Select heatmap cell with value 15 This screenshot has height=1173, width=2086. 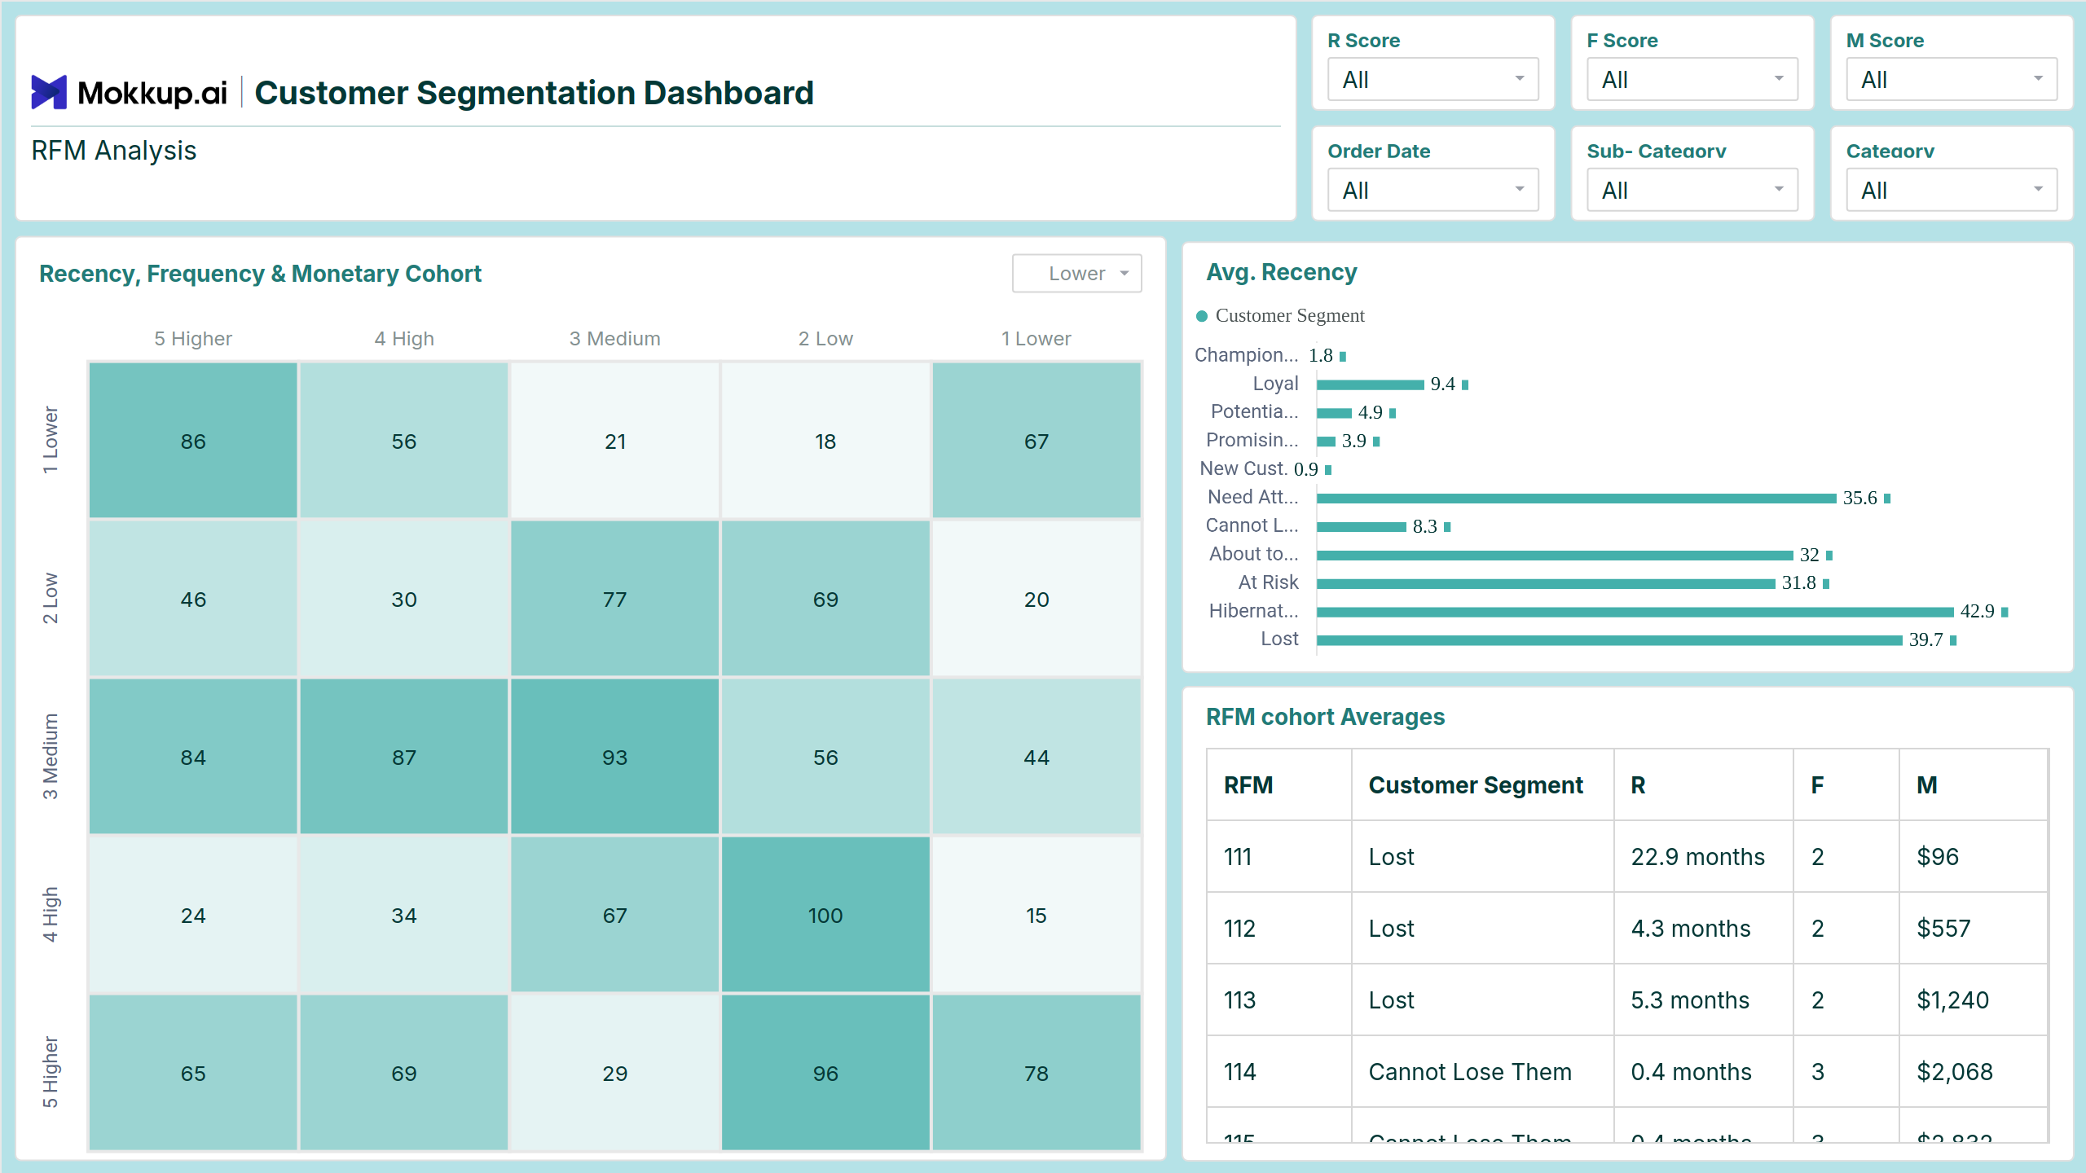pos(1036,915)
